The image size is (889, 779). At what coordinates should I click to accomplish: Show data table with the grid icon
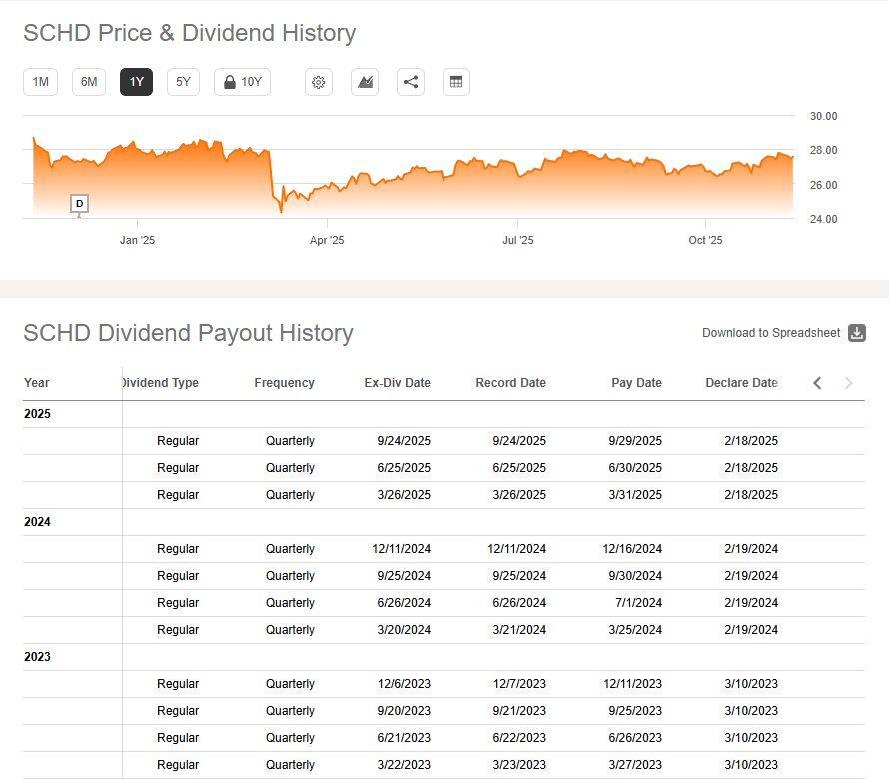[456, 82]
